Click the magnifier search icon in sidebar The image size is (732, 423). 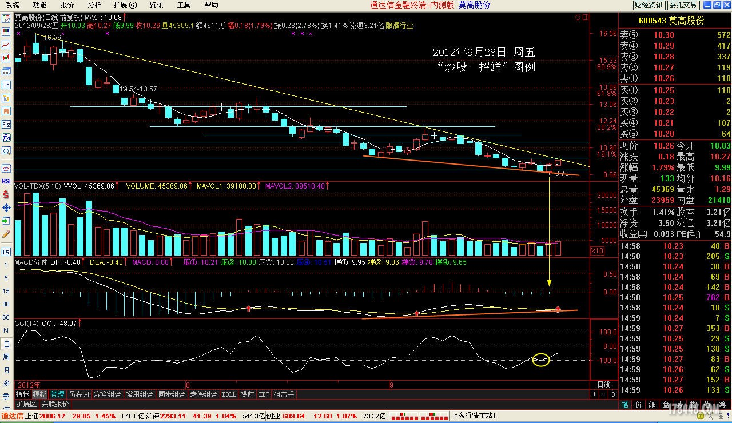tap(6, 151)
